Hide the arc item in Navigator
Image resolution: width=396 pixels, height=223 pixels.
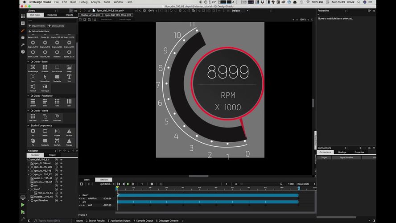(x=62, y=185)
